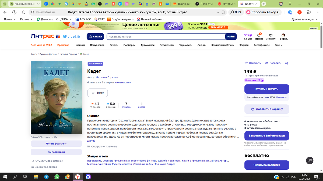Expand Почта bookmarks folder
323x181 pixels.
tap(9, 19)
